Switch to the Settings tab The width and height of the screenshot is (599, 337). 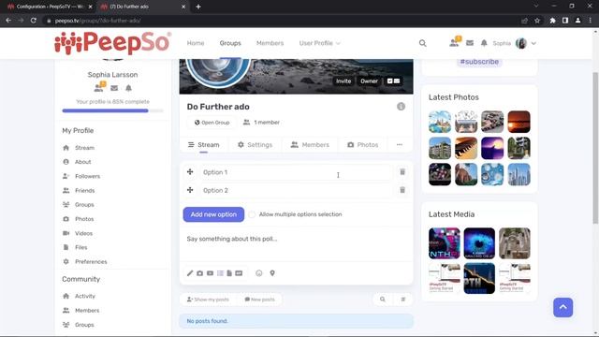click(255, 145)
